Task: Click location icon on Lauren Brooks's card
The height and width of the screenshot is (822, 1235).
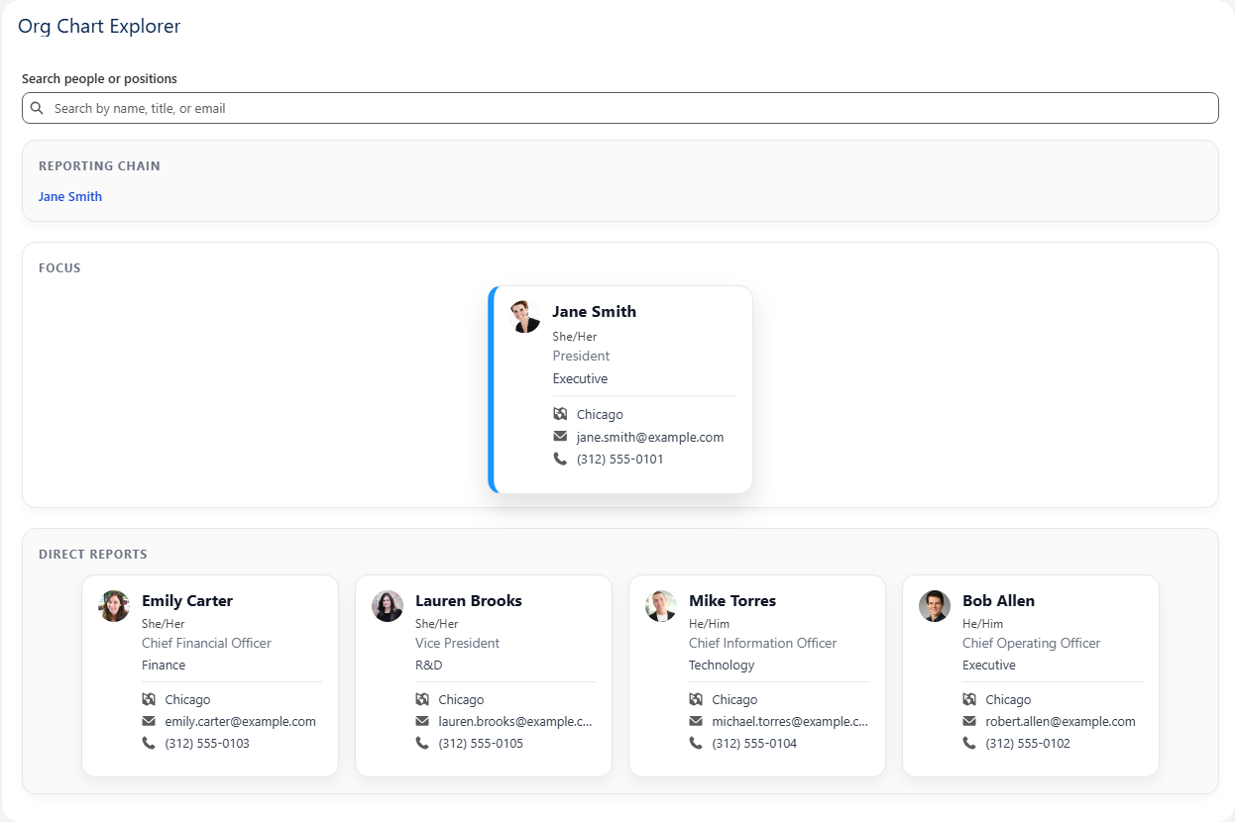Action: pos(422,699)
